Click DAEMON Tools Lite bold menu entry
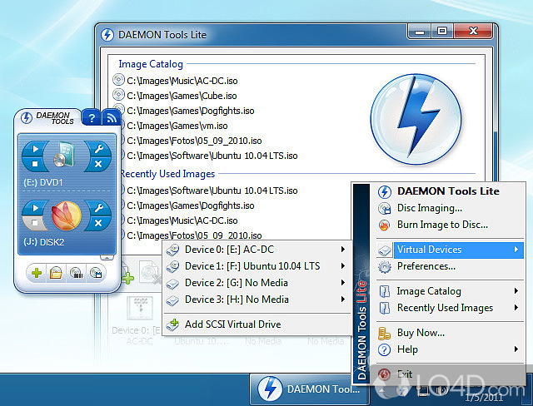Screen dimensions: 533x406 click(x=448, y=191)
